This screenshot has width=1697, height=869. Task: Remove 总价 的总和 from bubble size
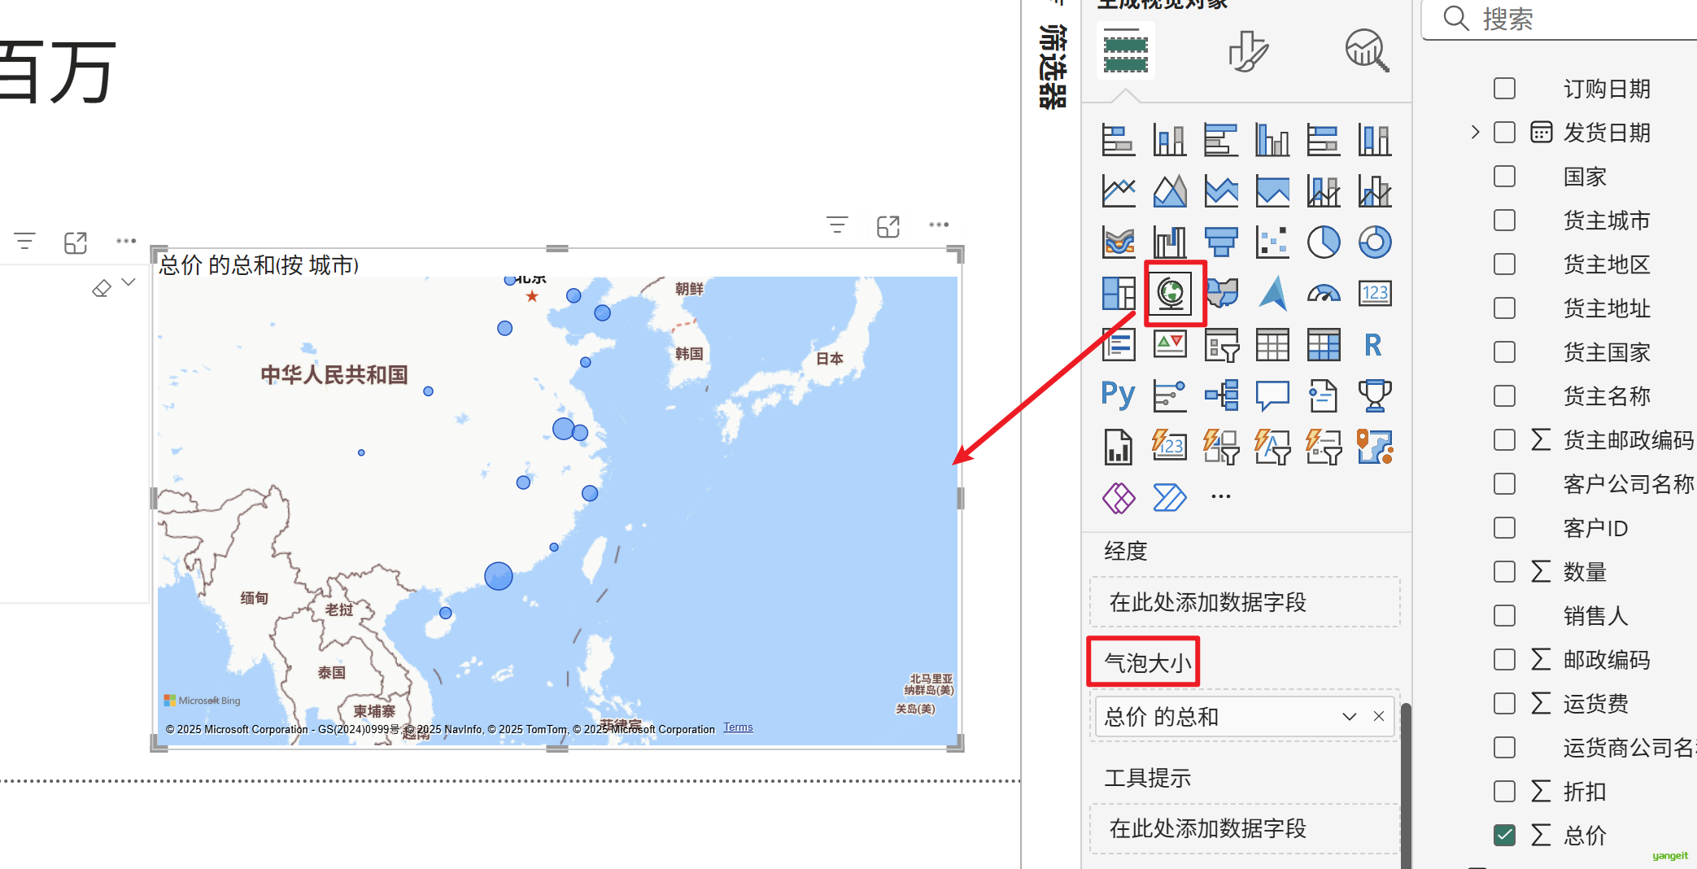1379,717
